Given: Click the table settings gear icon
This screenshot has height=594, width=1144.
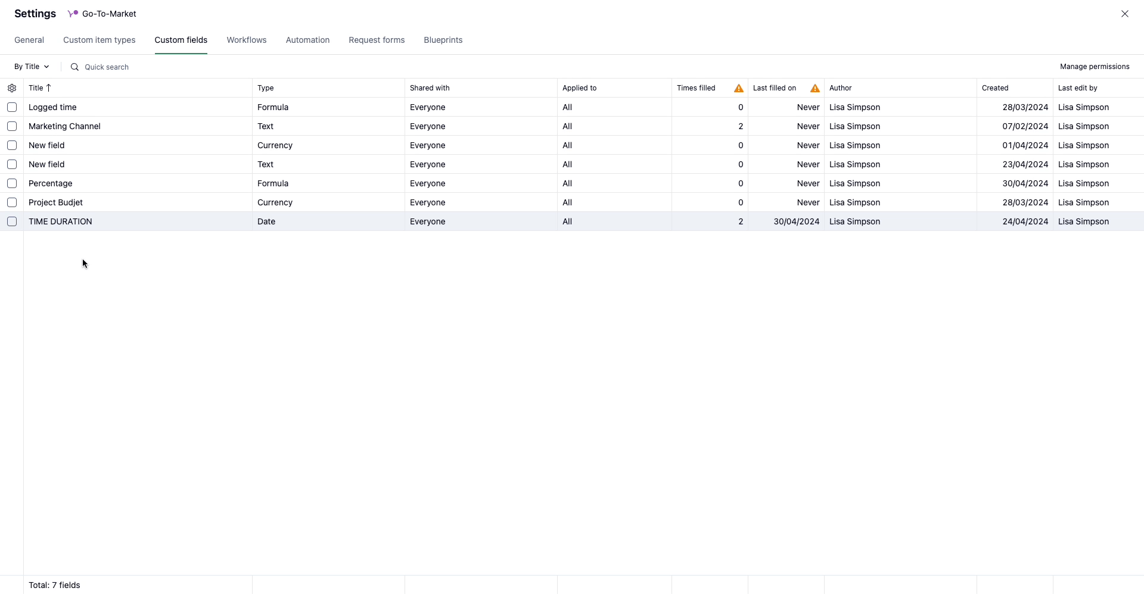Looking at the screenshot, I should click(12, 88).
